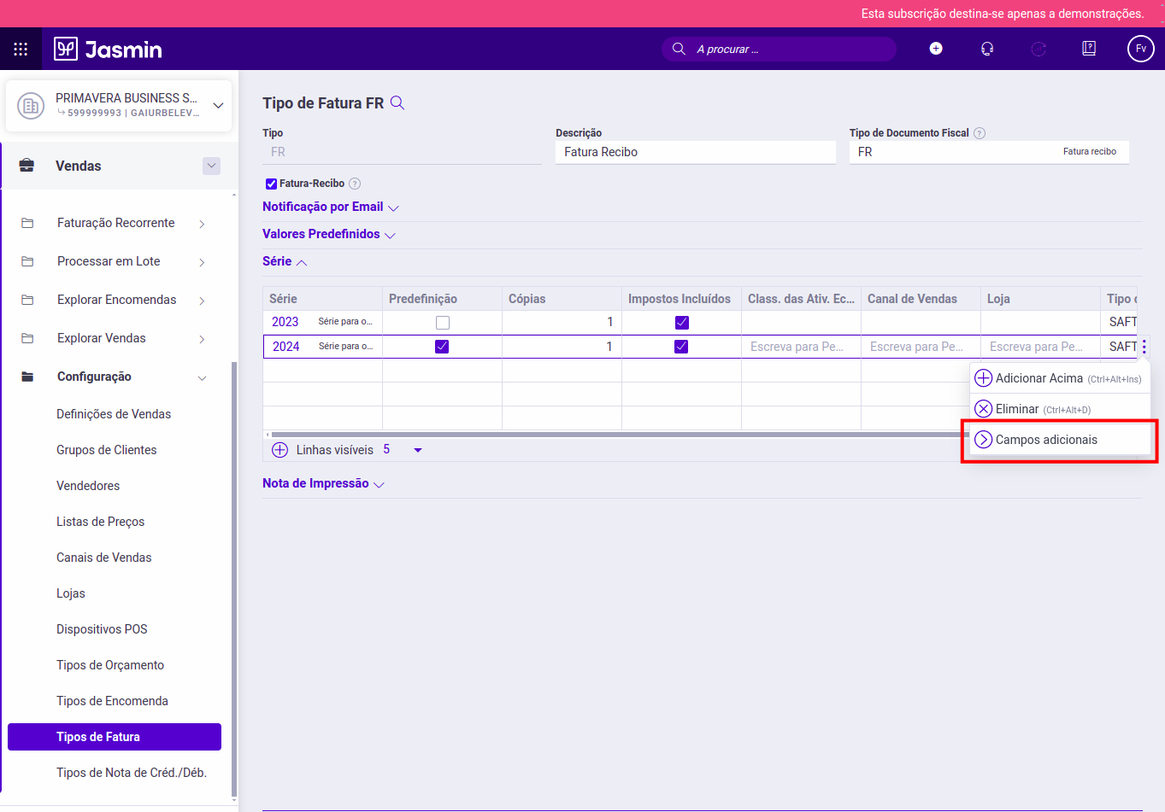Image resolution: width=1165 pixels, height=812 pixels.
Task: Click the help icon next to Tipo de Documento Fiscal
Action: pos(979,132)
